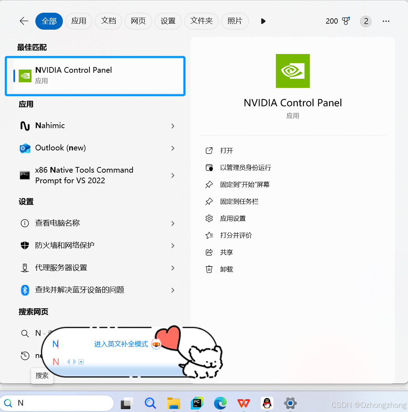
Task: Switch to the 应用 filter tab
Action: click(x=79, y=21)
